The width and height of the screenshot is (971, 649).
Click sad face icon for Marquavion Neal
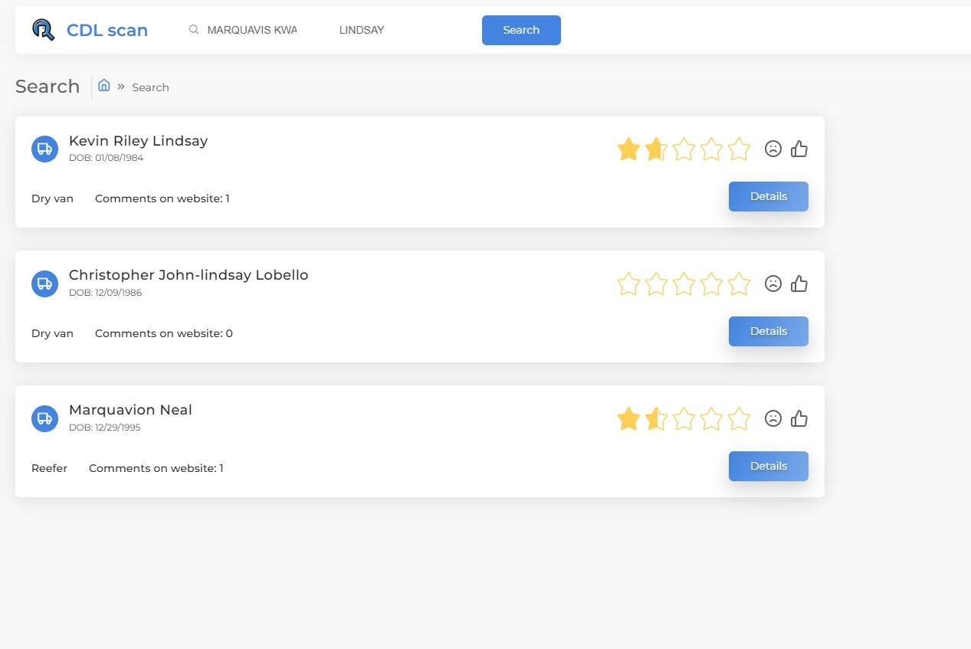773,418
